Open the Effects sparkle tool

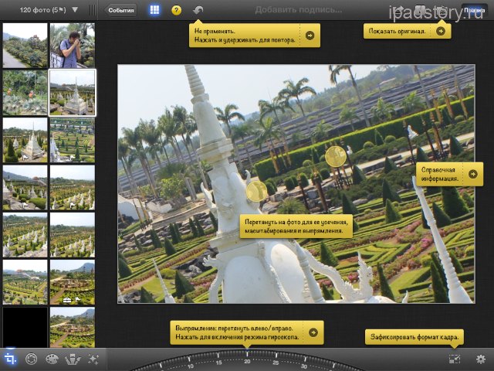click(93, 359)
